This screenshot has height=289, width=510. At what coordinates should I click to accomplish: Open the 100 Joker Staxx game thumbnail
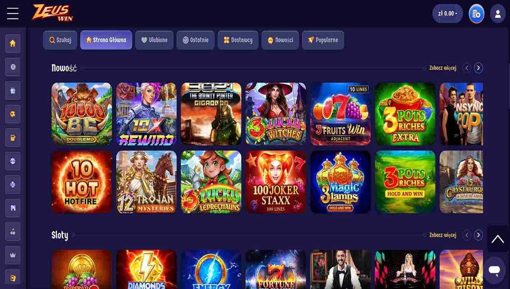(x=275, y=182)
